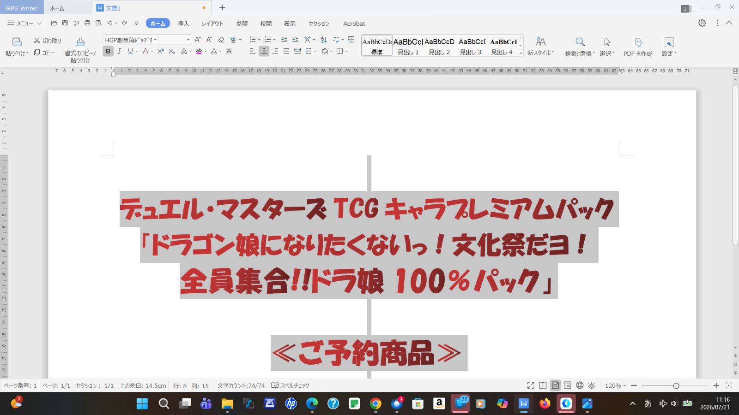
Task: Click the Sort (A-Z) icon
Action: coord(323,40)
